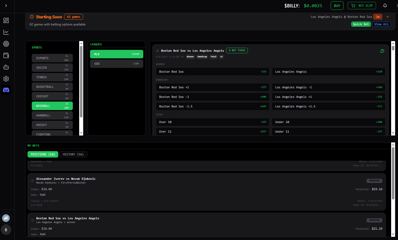398x240 pixels.
Task: Click the clock icon on Red Sox vs Angels bet
Action: click(x=33, y=220)
